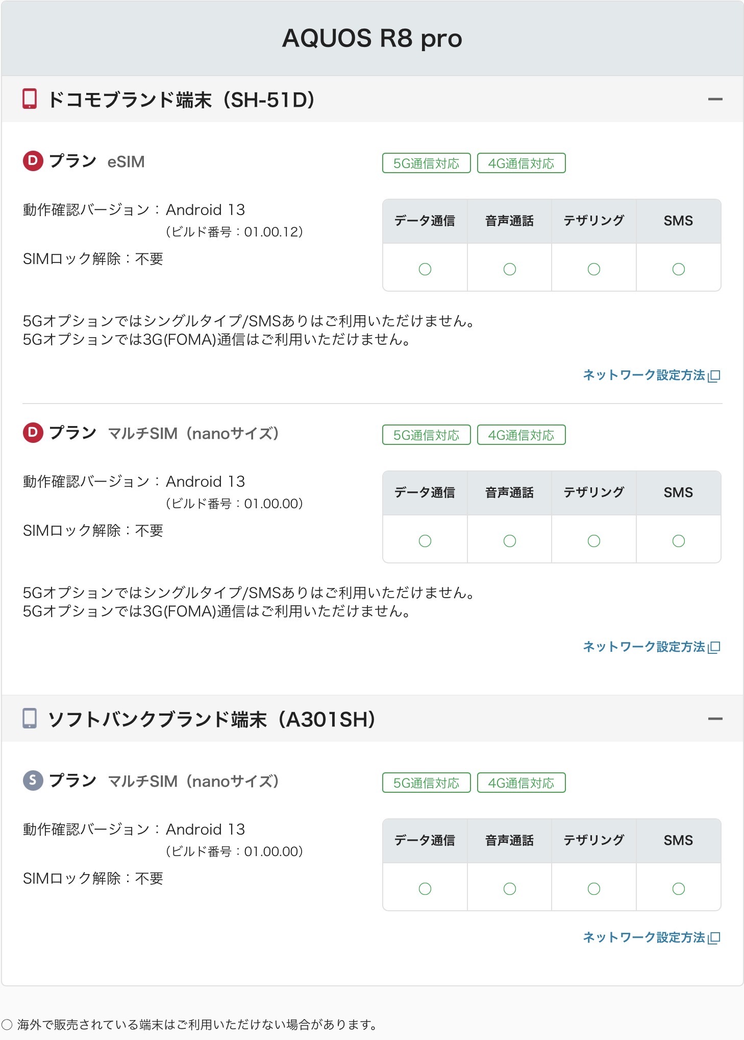The height and width of the screenshot is (1040, 744).
Task: Click the AQUOS R8 pro title
Action: [x=372, y=38]
